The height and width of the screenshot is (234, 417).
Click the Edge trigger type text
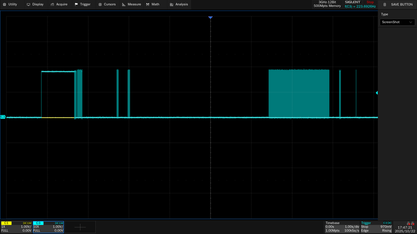point(364,231)
